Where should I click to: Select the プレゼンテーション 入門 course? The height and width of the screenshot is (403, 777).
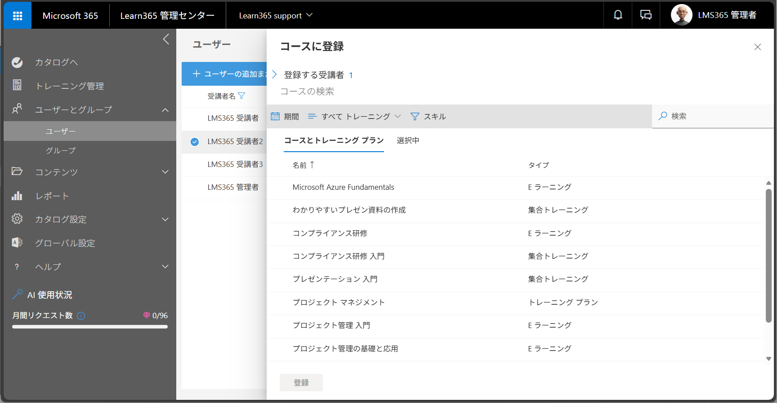[516, 280]
